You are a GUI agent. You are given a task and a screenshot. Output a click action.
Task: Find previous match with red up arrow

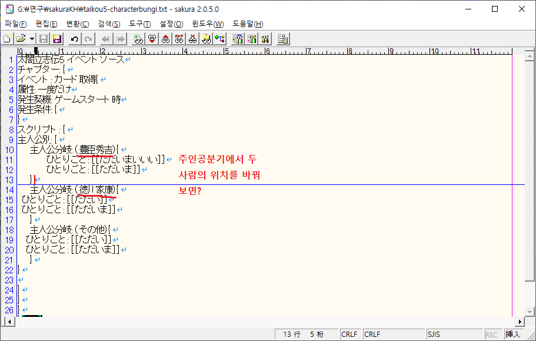point(166,39)
